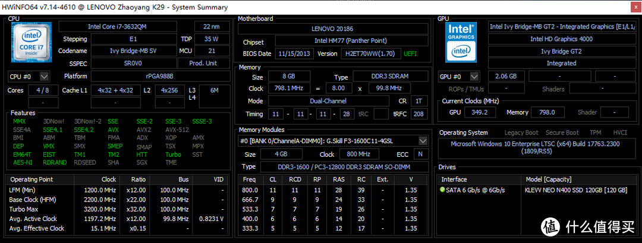Click the Intel HD Graphics 4000 field
The height and width of the screenshot is (243, 642).
coord(562,39)
